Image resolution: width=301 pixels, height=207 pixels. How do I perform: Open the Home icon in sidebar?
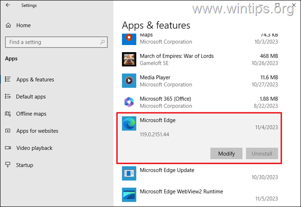click(x=8, y=25)
